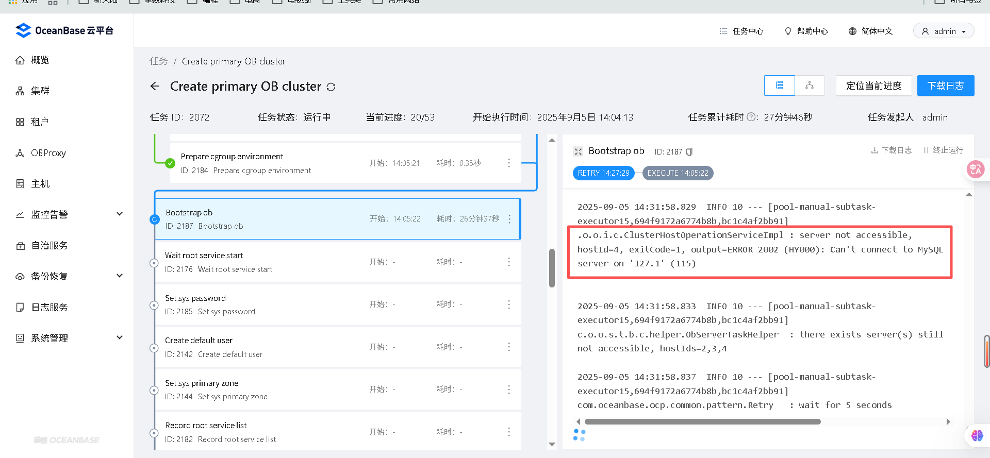990x458 pixels.
Task: Open the 自治服务 menu item
Action: point(49,246)
